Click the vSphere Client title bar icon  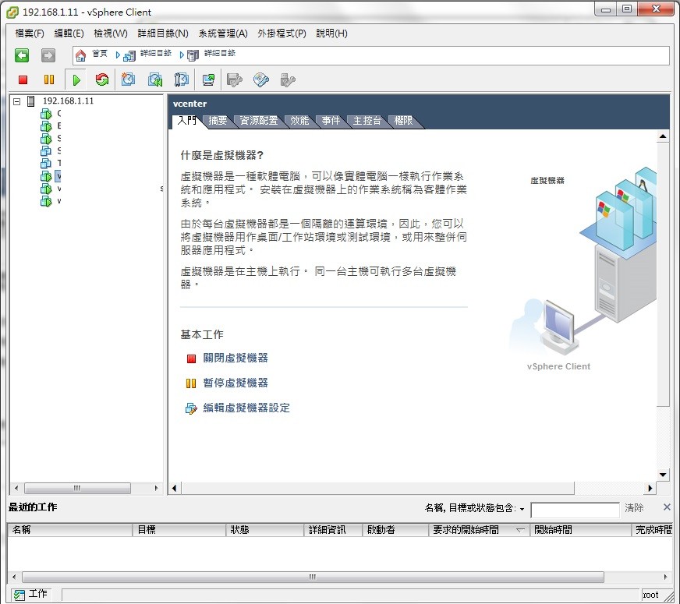pyautogui.click(x=12, y=12)
